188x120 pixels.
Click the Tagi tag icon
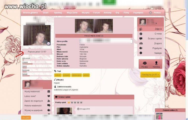tap(55, 71)
